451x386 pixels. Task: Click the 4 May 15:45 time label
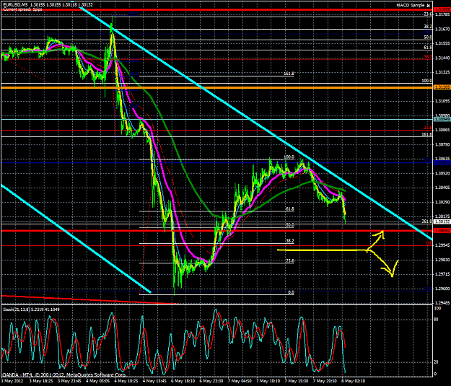point(153,381)
